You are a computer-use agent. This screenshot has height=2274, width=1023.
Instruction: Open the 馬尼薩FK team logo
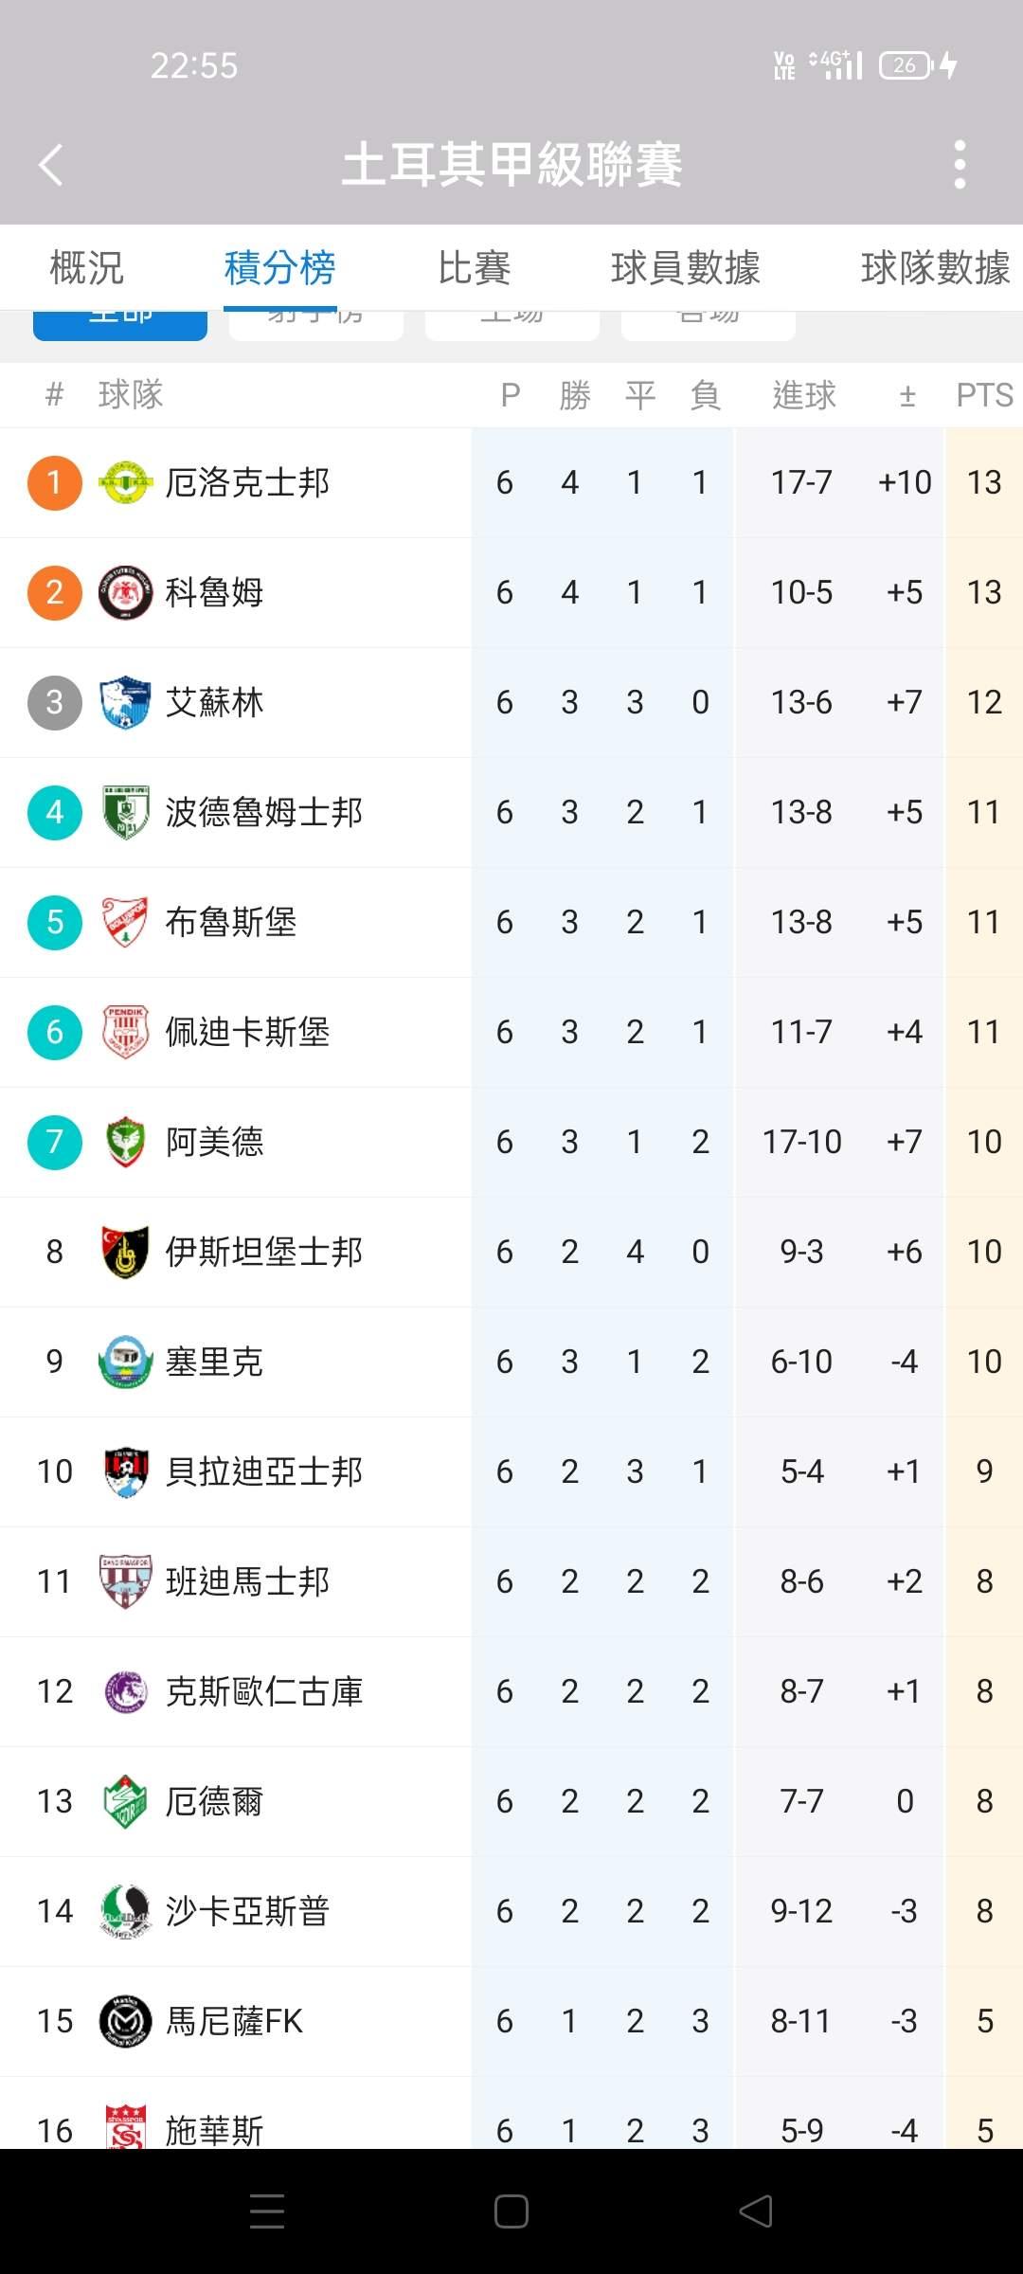click(125, 2022)
